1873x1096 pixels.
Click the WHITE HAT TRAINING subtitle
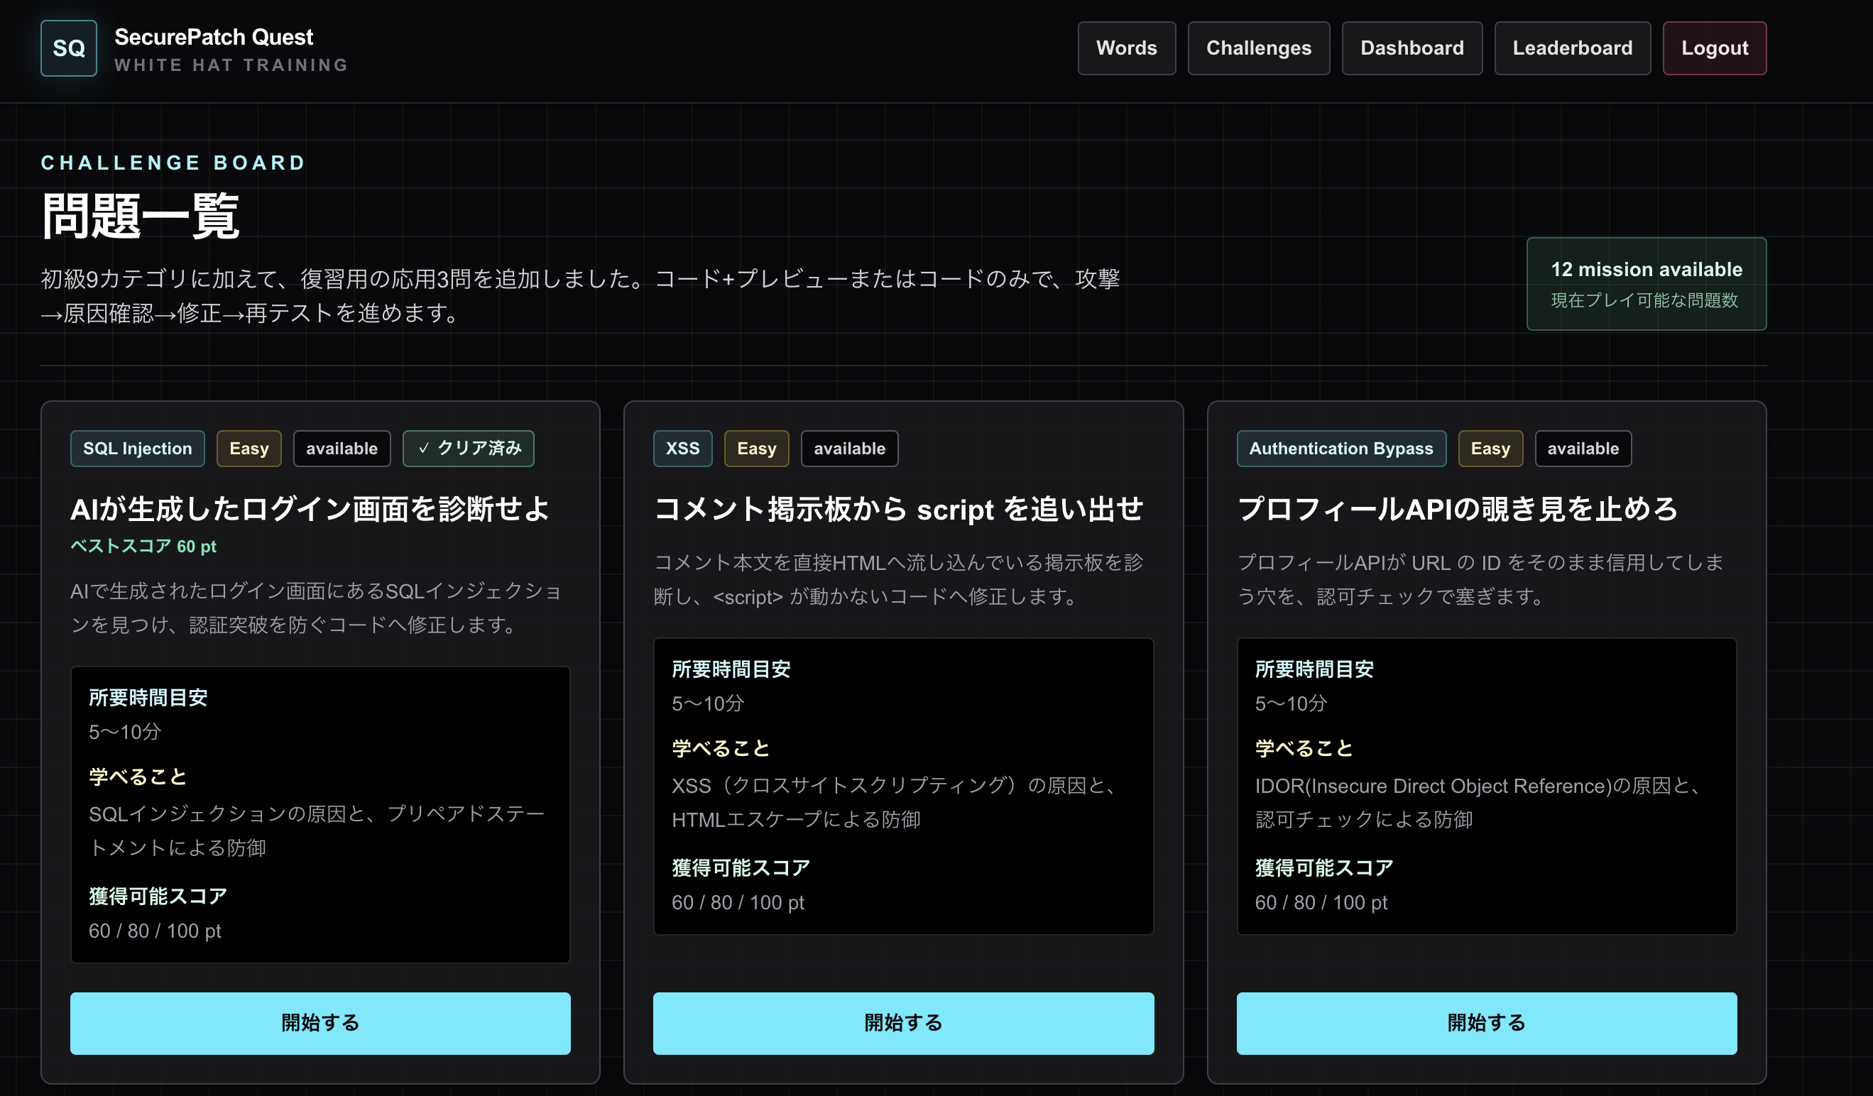[231, 65]
